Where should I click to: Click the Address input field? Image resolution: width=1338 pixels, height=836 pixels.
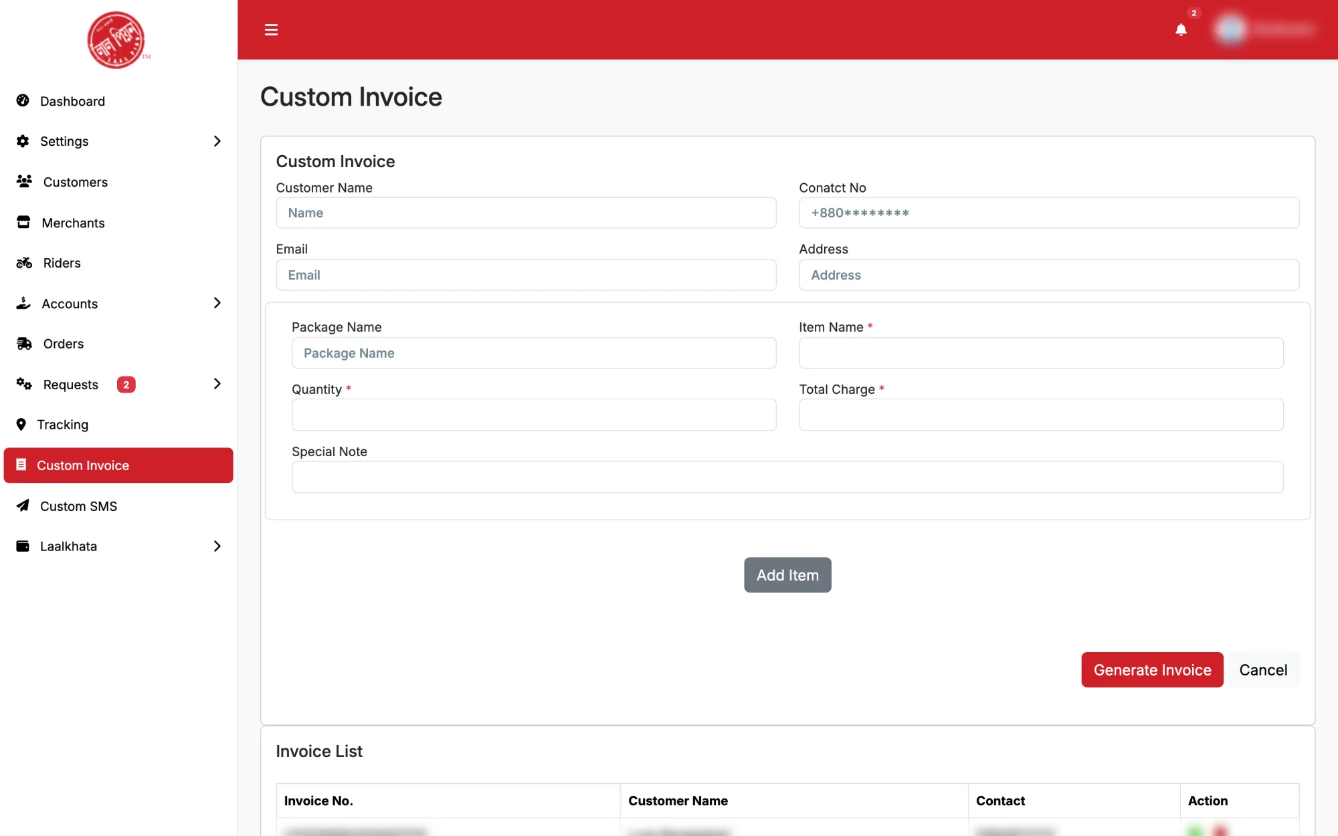point(1049,275)
